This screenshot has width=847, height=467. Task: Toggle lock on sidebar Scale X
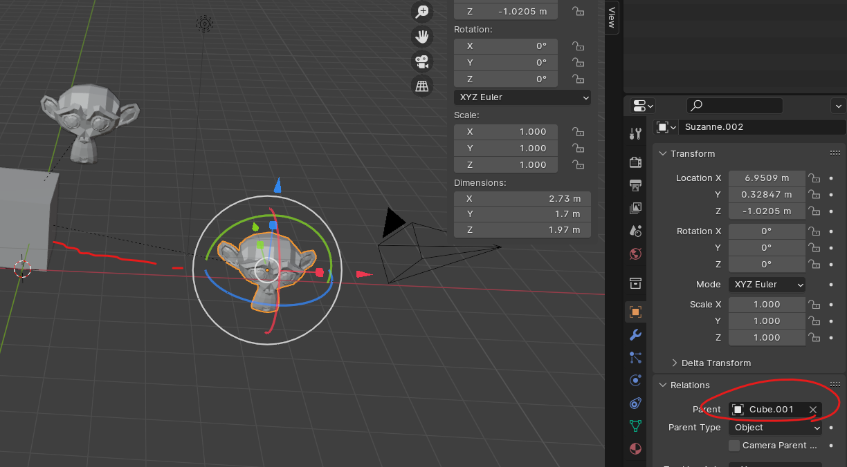578,131
